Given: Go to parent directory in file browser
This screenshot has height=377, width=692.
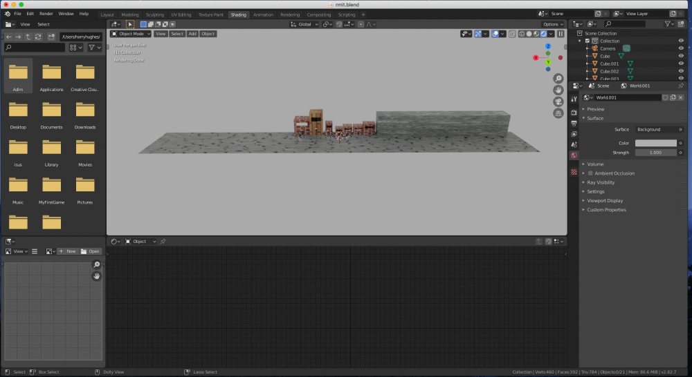Looking at the screenshot, I should pyautogui.click(x=28, y=37).
